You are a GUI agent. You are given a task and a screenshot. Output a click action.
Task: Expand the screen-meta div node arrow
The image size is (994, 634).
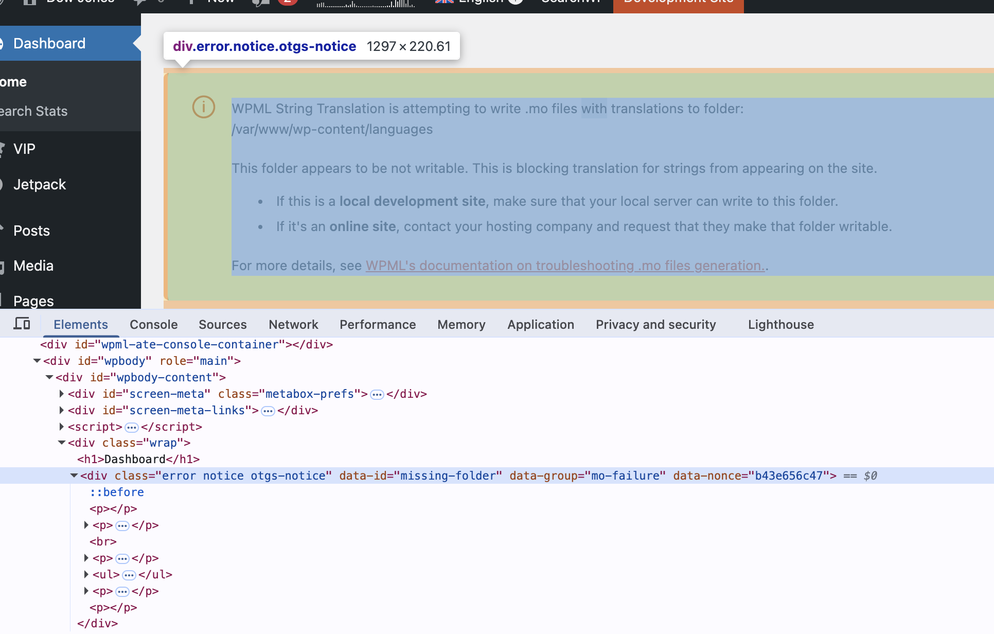pyautogui.click(x=62, y=394)
